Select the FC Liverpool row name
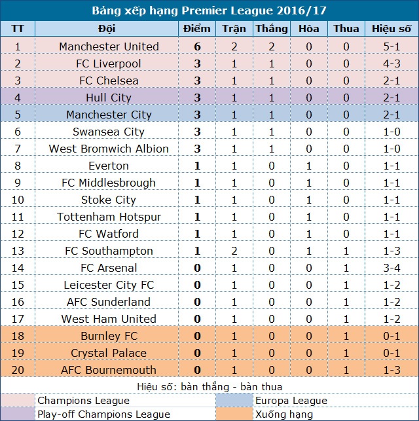This screenshot has width=419, height=421. coord(109,64)
